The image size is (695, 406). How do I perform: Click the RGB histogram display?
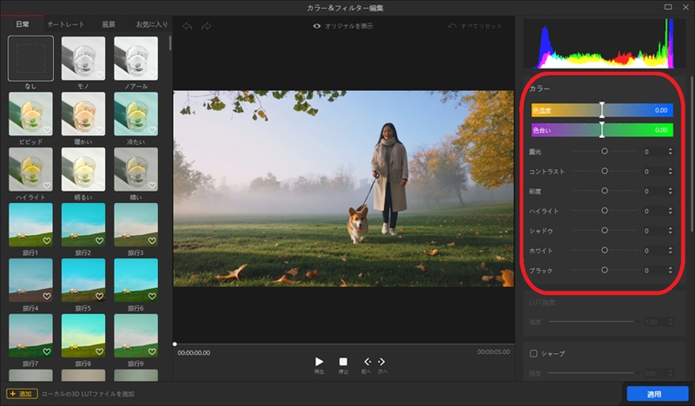(x=605, y=44)
